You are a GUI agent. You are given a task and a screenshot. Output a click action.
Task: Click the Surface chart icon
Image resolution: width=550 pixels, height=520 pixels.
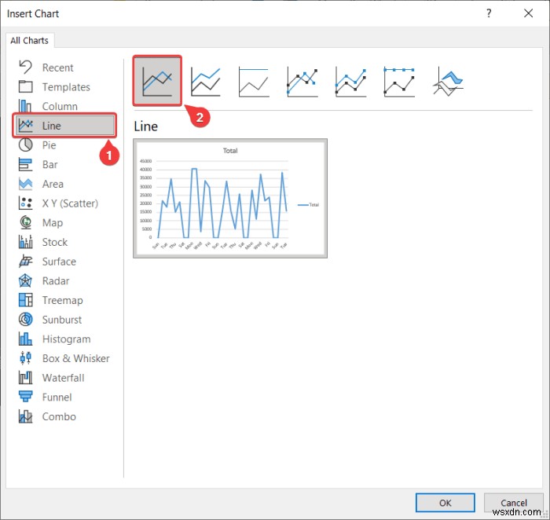26,262
